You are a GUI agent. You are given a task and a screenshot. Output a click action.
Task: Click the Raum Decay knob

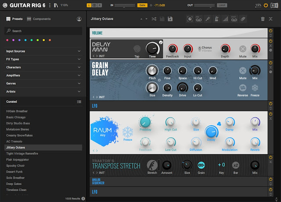coord(211,131)
